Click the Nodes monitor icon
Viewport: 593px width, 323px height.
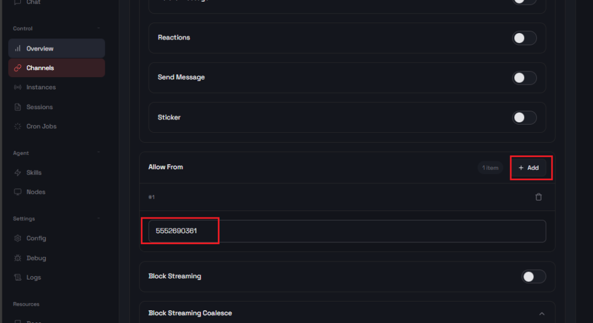(17, 192)
